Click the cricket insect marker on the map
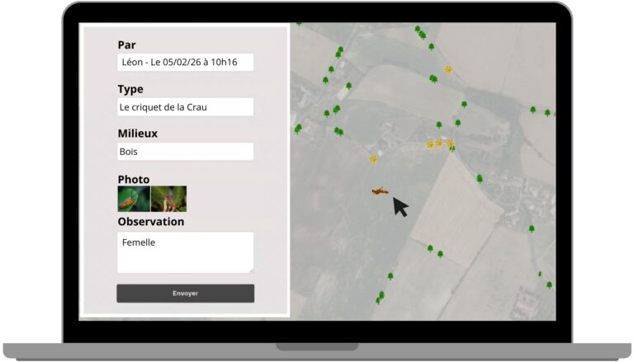Viewport: 634px width, 362px height. 379,190
